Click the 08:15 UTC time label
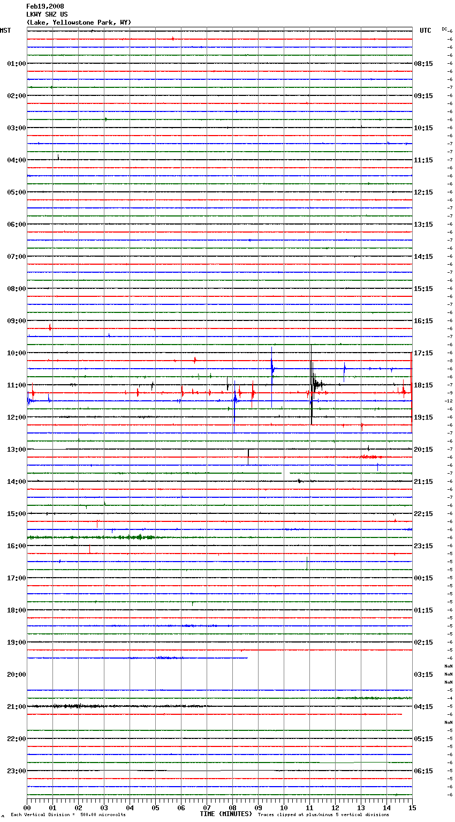 point(423,64)
